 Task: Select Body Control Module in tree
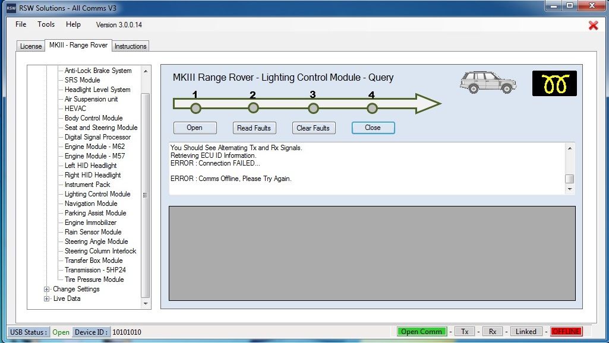tap(94, 118)
